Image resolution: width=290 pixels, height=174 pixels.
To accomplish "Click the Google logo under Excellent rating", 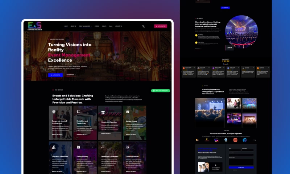I will [x=226, y=64].
